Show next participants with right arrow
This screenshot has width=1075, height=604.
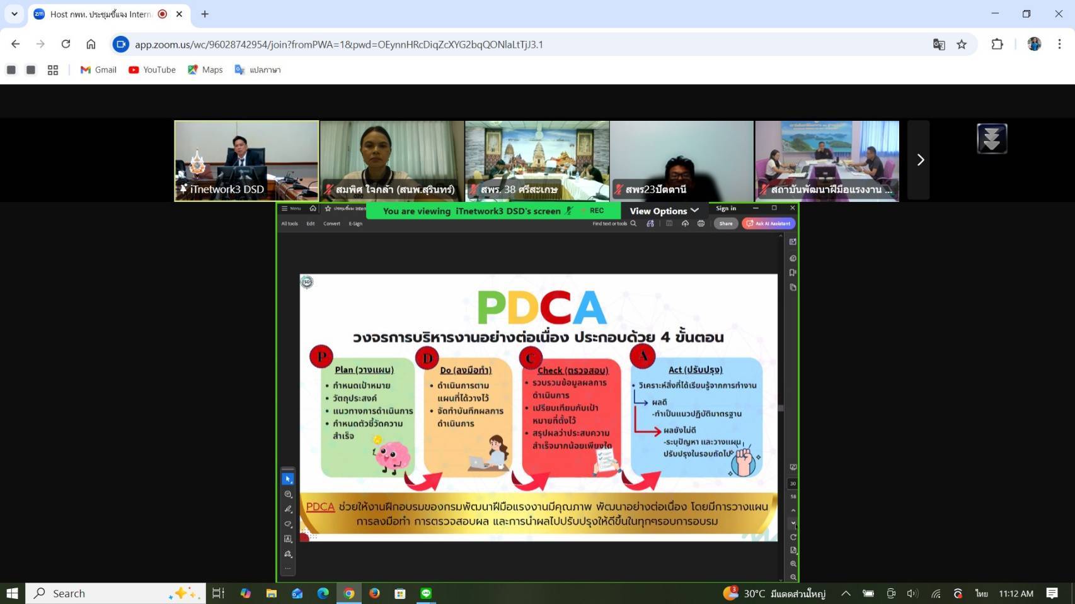coord(920,160)
